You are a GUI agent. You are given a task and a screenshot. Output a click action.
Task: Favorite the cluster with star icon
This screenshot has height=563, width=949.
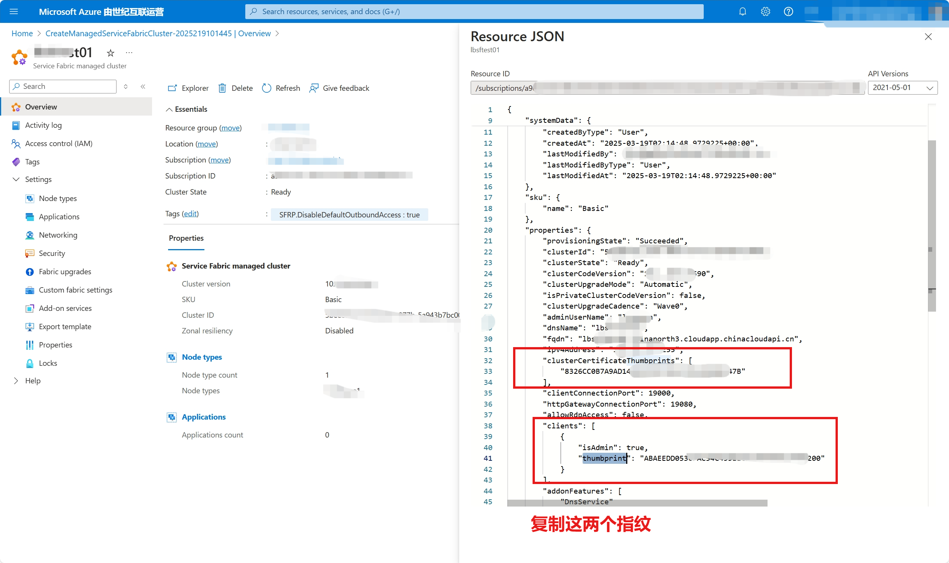(110, 53)
